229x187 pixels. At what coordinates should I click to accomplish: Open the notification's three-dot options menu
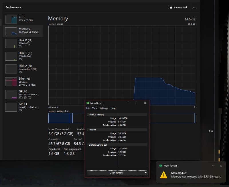[213, 166]
